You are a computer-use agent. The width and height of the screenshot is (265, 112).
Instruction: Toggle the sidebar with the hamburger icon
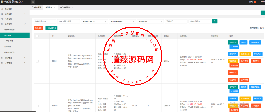coord(33,2)
